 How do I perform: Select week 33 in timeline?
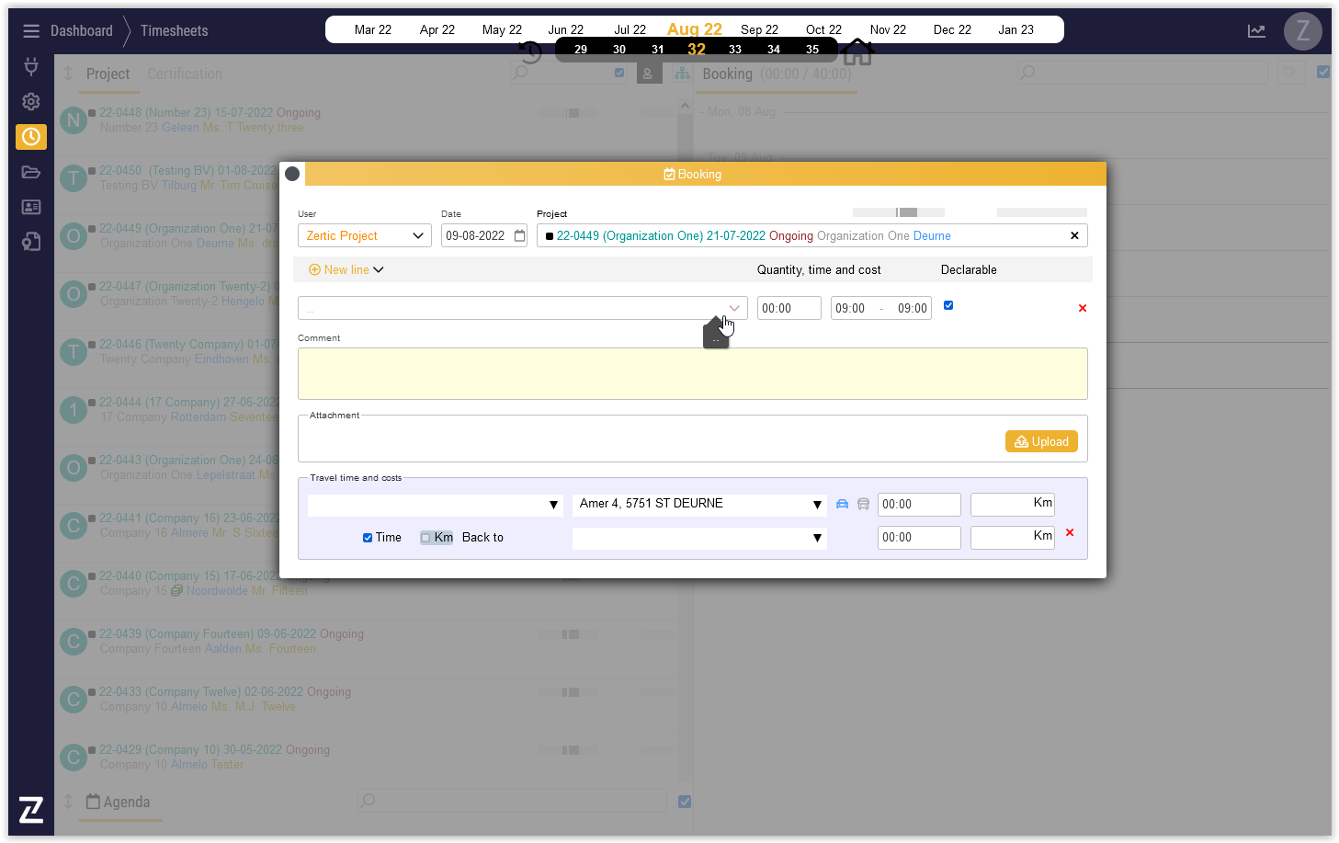(x=735, y=50)
